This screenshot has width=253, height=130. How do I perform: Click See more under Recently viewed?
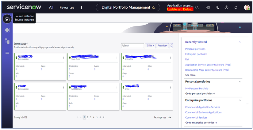190,75
